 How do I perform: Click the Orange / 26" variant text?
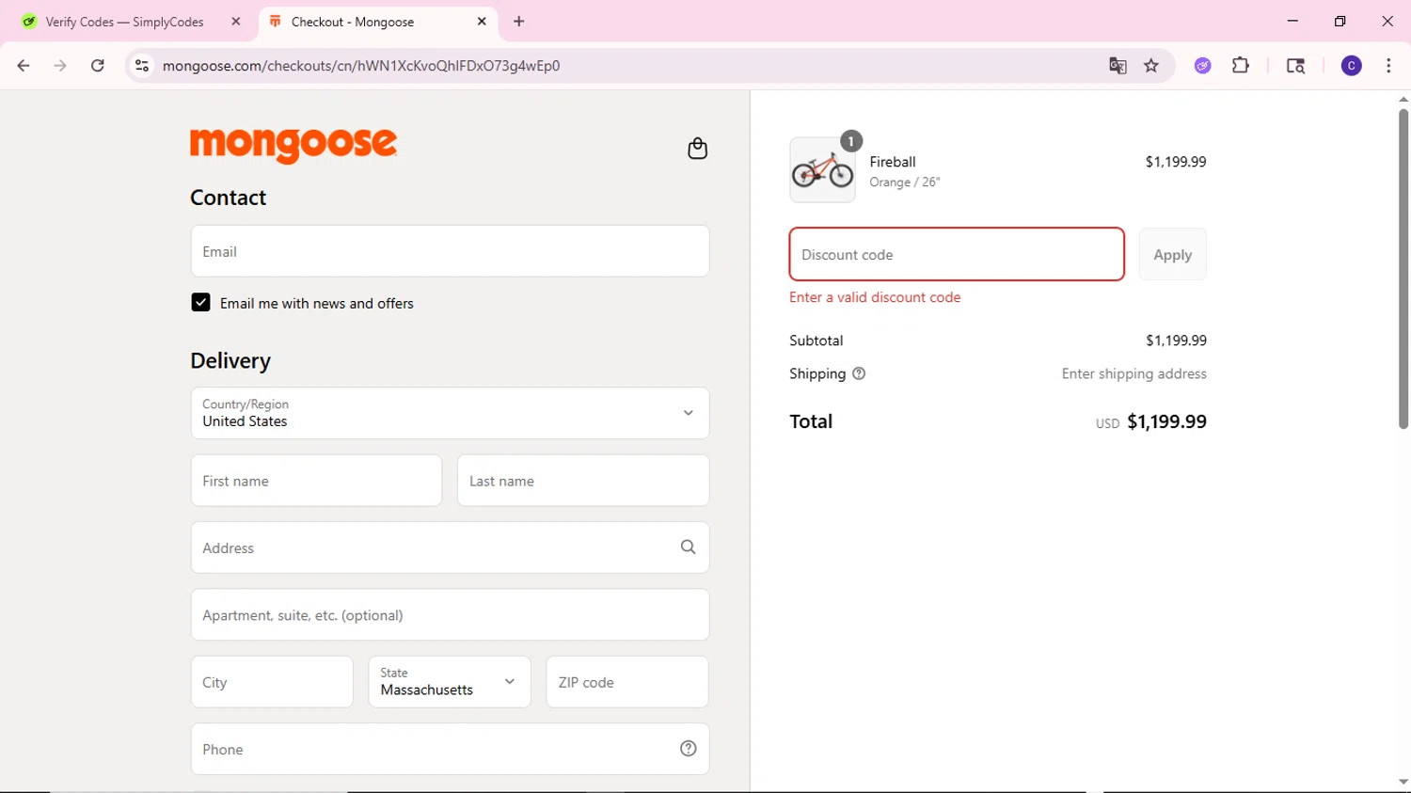point(904,182)
